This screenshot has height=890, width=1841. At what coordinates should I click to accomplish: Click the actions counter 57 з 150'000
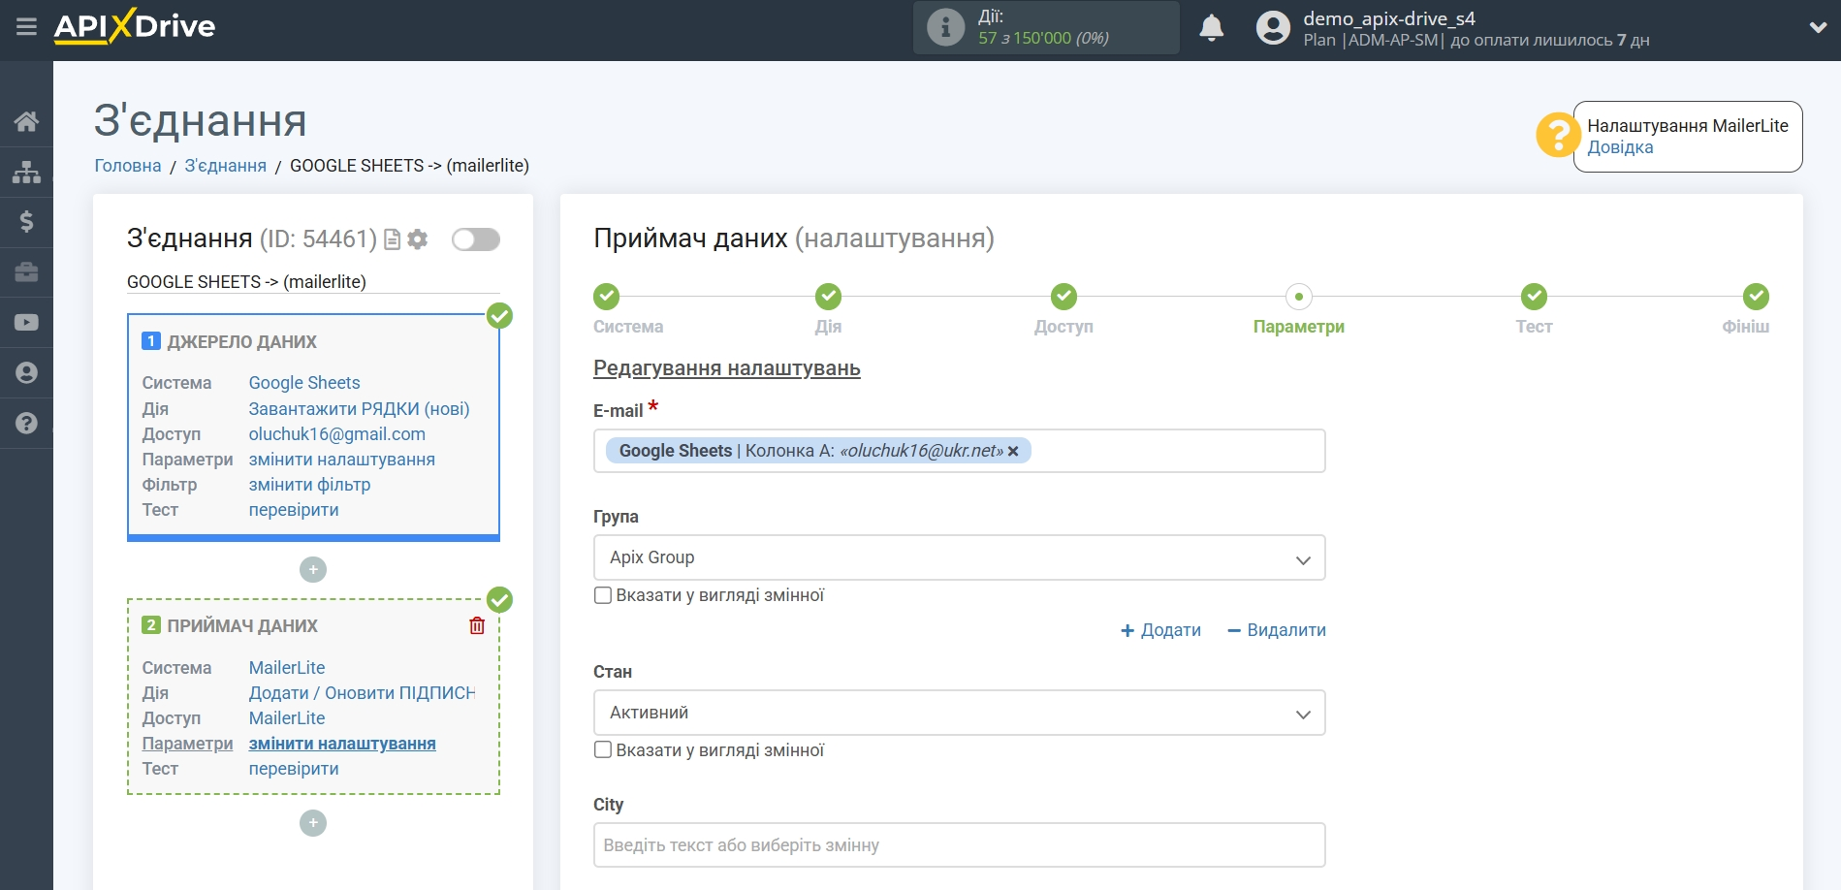point(1043,38)
